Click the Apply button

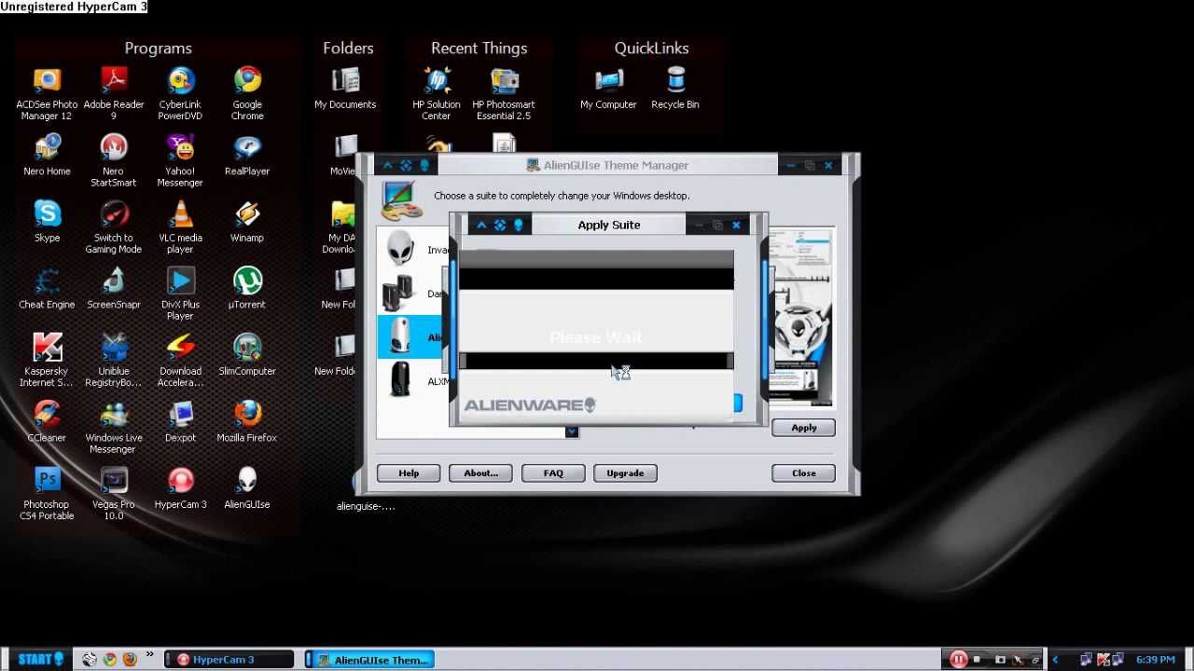click(803, 428)
